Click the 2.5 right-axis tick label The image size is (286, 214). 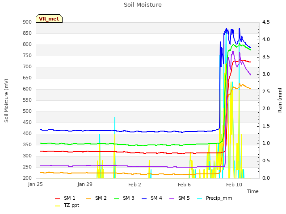[x=266, y=91]
